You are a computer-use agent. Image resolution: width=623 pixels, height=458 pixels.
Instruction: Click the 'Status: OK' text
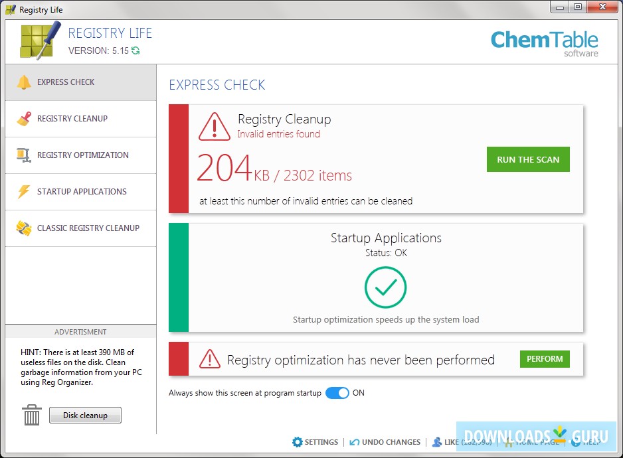coord(386,253)
